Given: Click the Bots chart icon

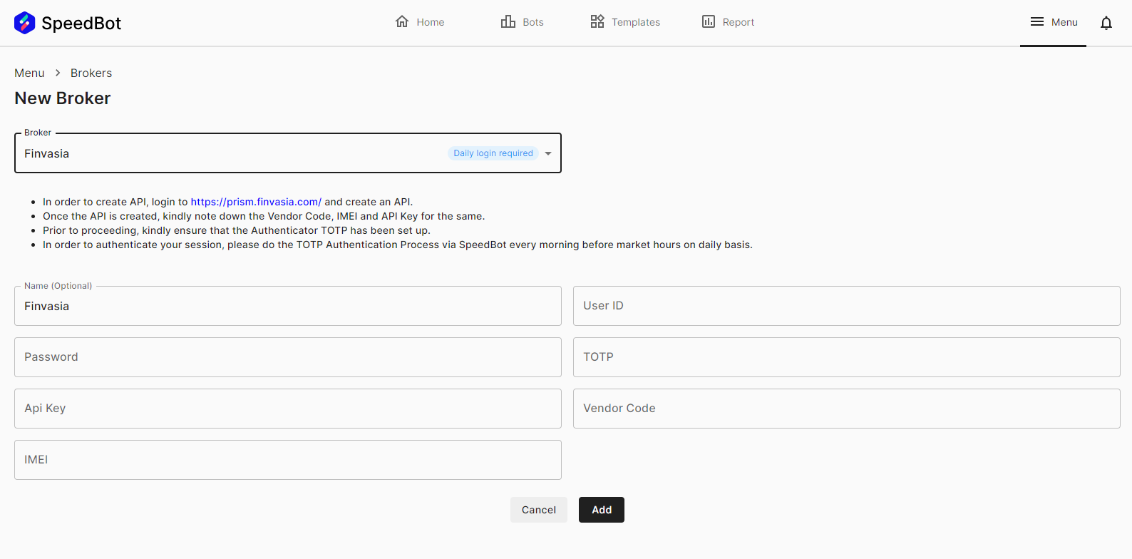Looking at the screenshot, I should pos(508,21).
